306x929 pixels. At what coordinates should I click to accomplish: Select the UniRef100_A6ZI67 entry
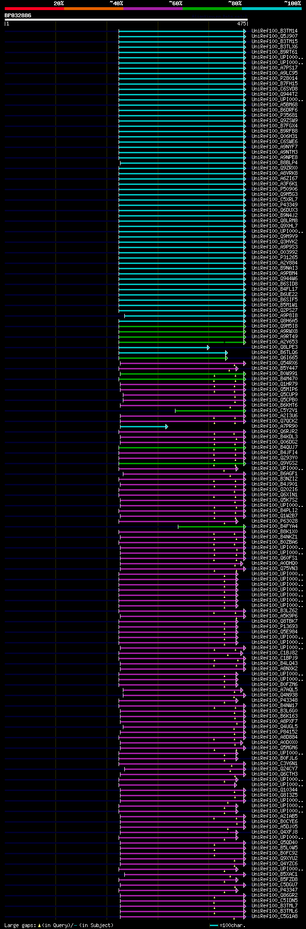click(274, 178)
